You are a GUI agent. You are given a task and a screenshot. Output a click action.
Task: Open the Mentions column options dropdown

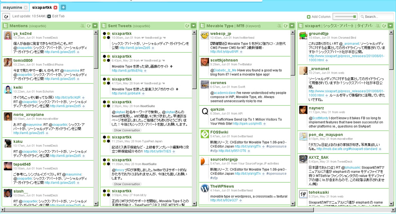pos(95,26)
